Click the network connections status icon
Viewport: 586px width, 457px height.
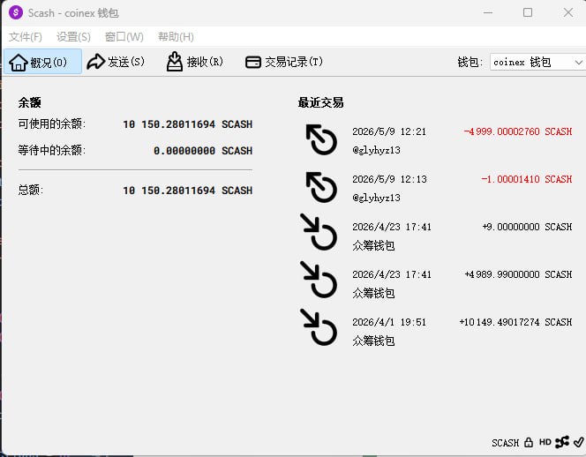coord(562,442)
